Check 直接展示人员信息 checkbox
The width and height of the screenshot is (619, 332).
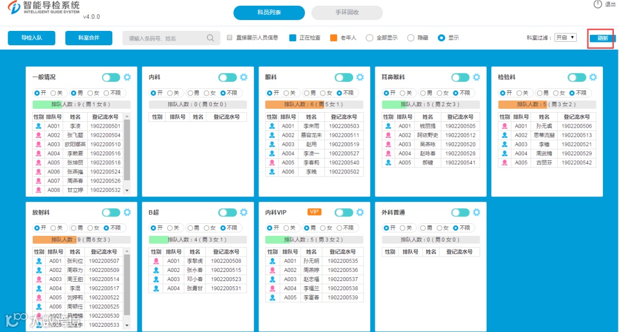point(229,37)
